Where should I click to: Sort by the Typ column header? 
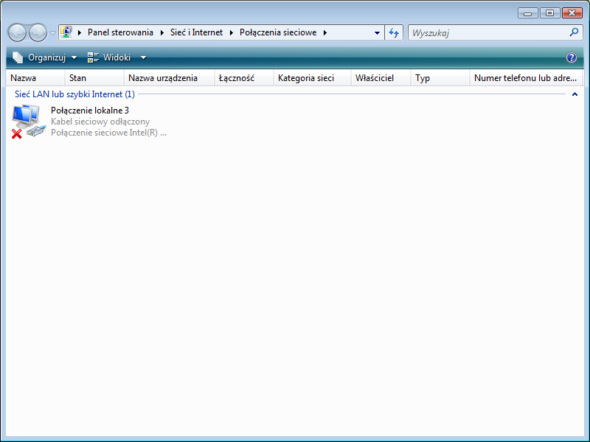pos(440,78)
